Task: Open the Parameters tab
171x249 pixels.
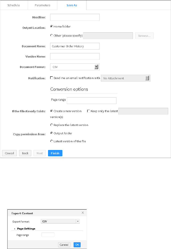Action: [x=42, y=5]
